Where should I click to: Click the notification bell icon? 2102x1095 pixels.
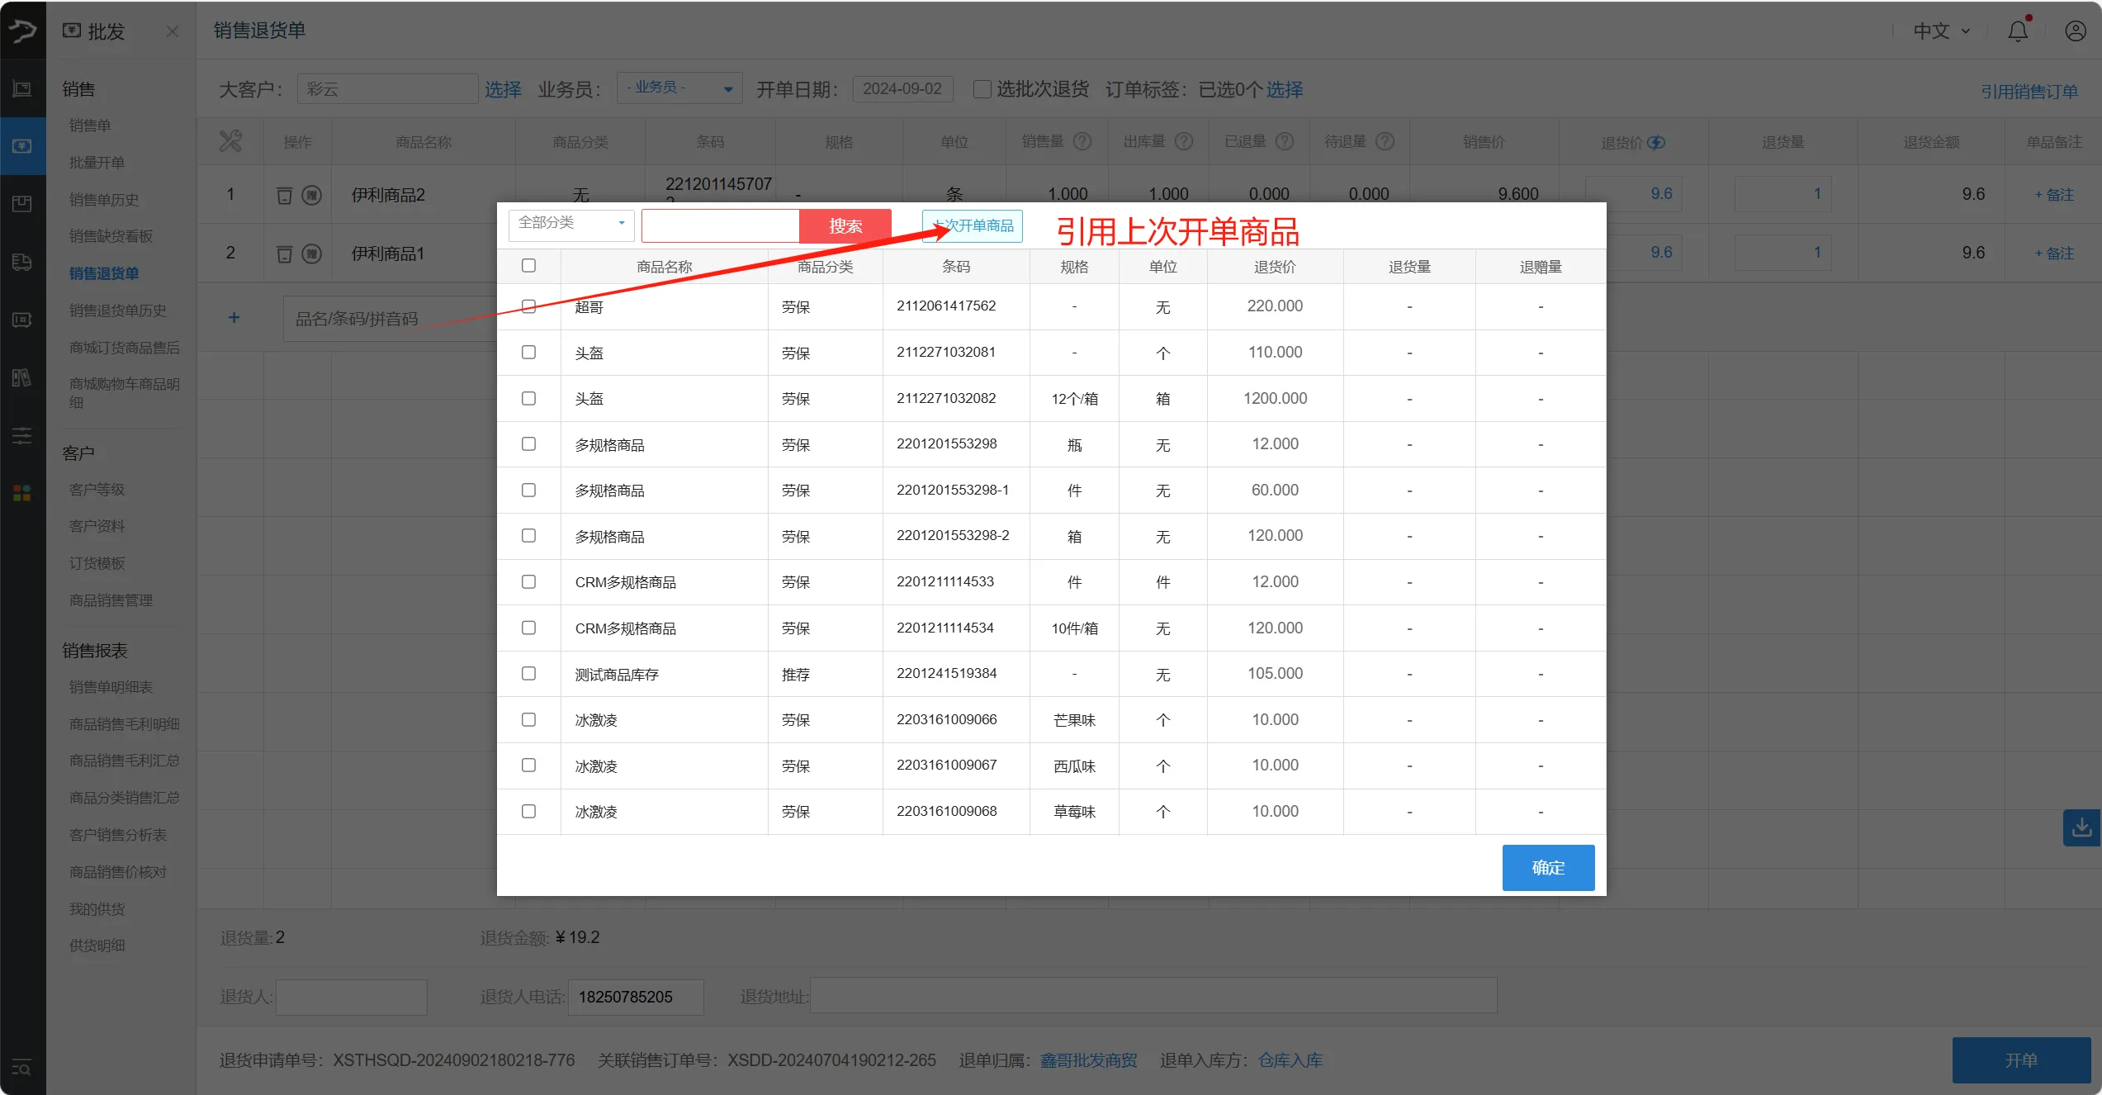(x=2017, y=31)
